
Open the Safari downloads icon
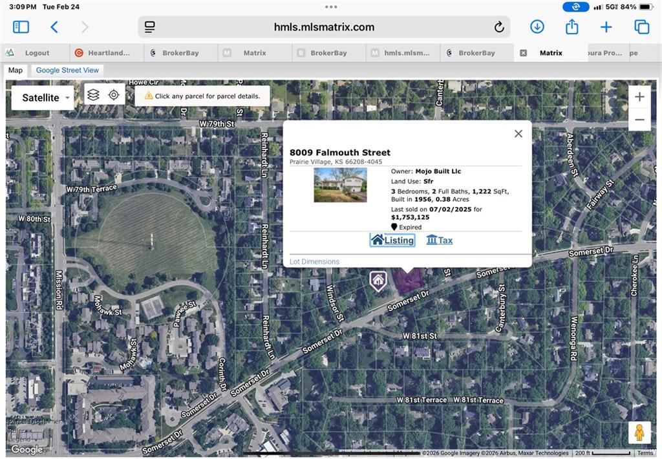tap(537, 27)
